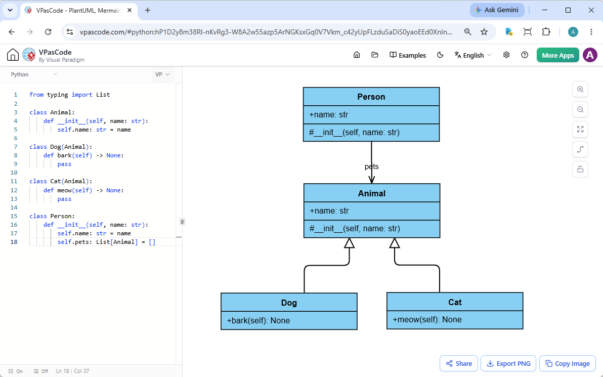Zoom in on the diagram
This screenshot has height=377, width=603.
580,89
